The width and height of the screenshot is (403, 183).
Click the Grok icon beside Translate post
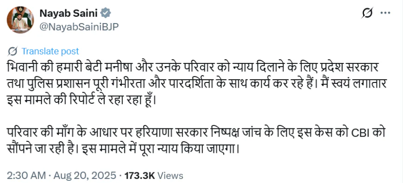pos(13,51)
